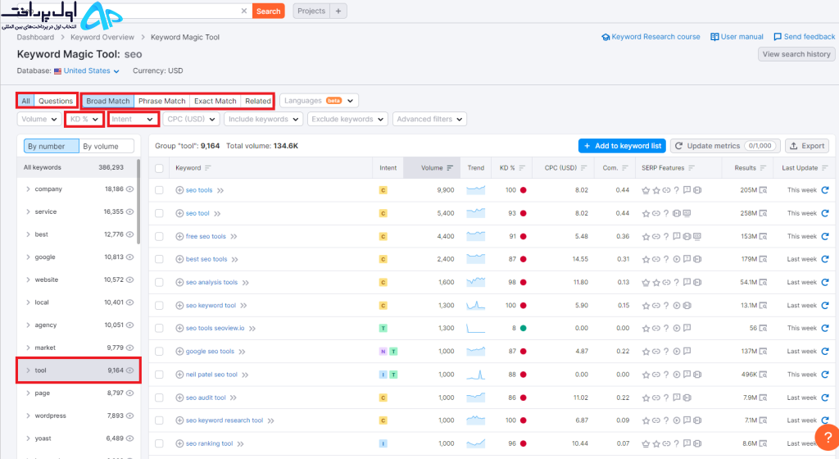Switch to Questions tab
Viewport: 839px width, 459px height.
(x=56, y=101)
